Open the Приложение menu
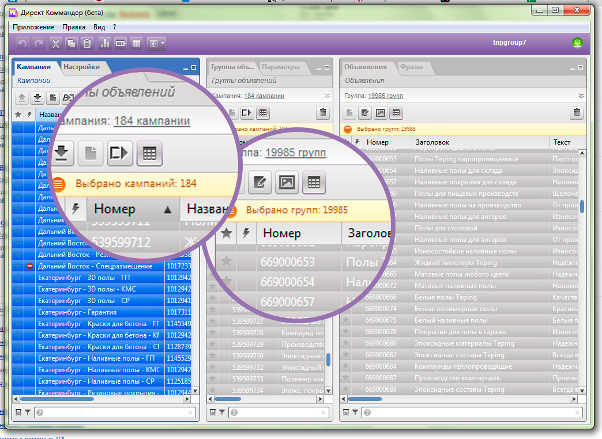The image size is (602, 439). point(33,27)
